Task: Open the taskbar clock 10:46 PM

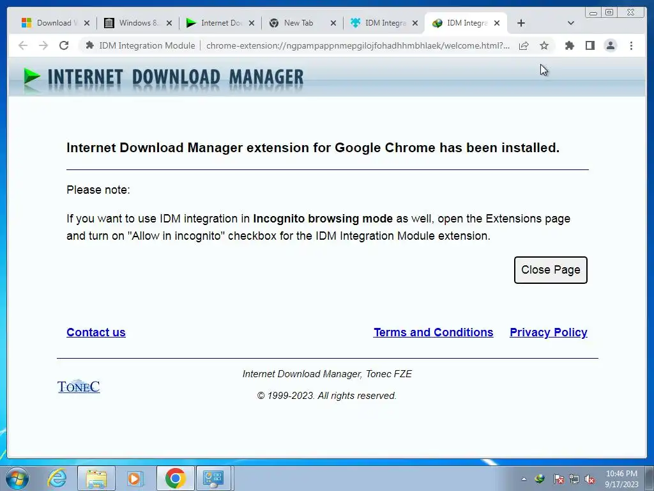Action: [x=621, y=479]
